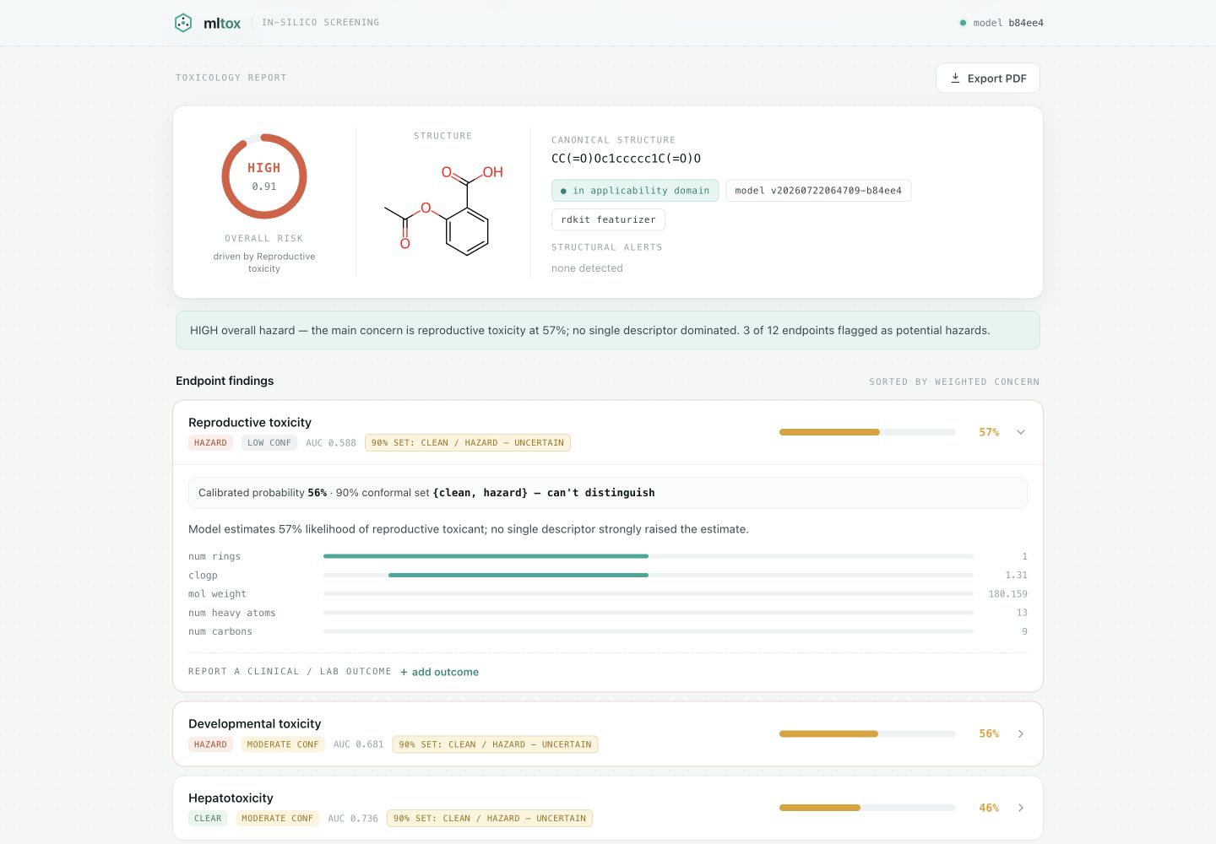
Task: Click the num rings descriptor bar
Action: (649, 556)
